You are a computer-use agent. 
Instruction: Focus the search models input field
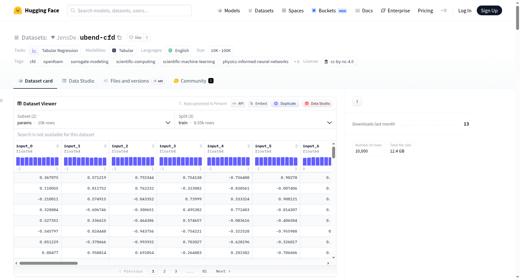pos(129,10)
